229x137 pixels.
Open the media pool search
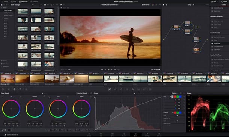pyautogui.click(x=51, y=5)
